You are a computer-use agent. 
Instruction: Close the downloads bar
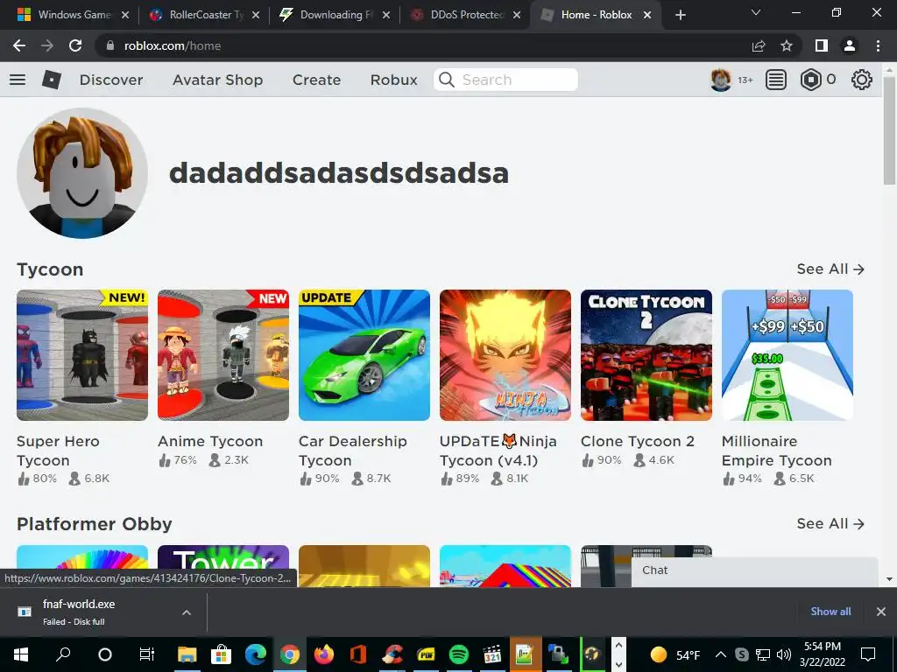pos(881,612)
